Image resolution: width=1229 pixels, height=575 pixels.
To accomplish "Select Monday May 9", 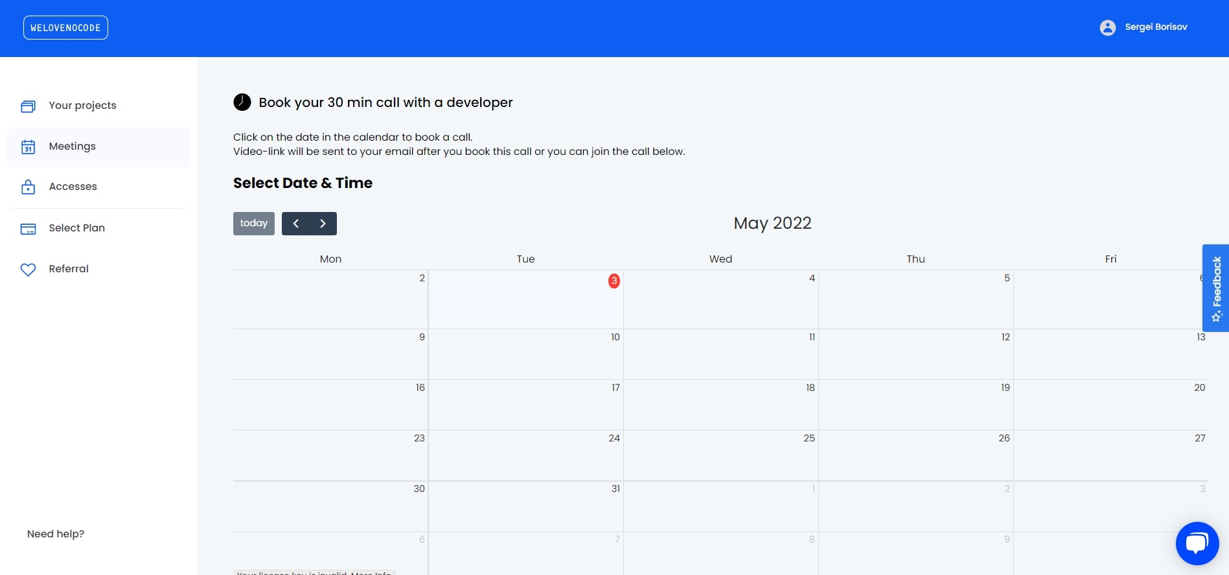I will point(330,355).
